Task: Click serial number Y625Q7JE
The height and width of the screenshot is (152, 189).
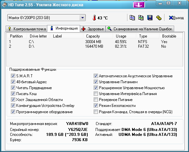Action: point(78,130)
